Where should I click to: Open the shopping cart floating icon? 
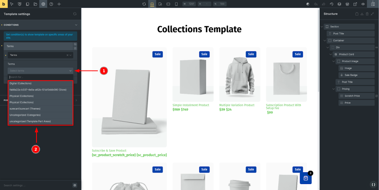[x=306, y=178]
